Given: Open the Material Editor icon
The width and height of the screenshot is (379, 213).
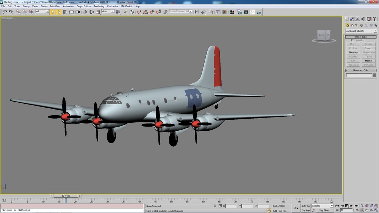Looking at the screenshot, I should pyautogui.click(x=232, y=12).
